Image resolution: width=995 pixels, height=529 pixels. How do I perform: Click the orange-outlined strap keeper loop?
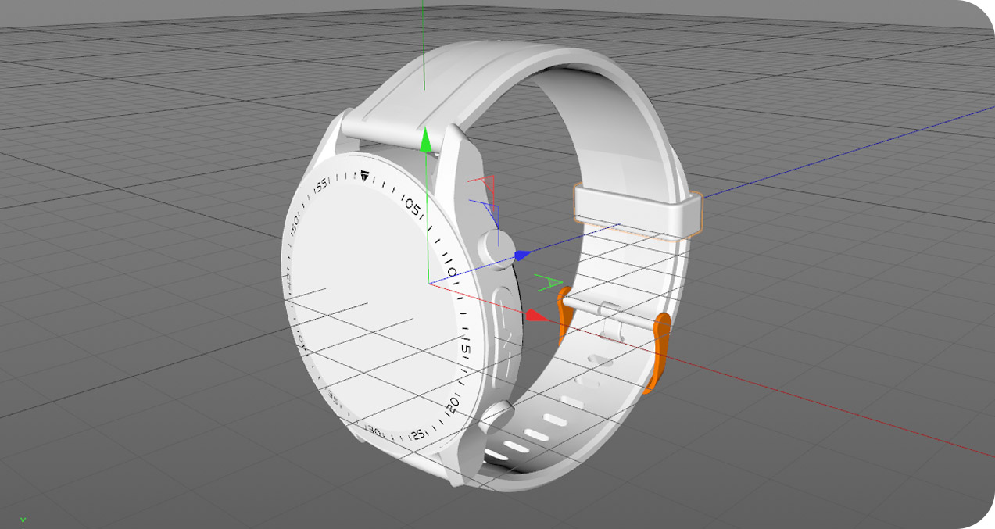637,209
